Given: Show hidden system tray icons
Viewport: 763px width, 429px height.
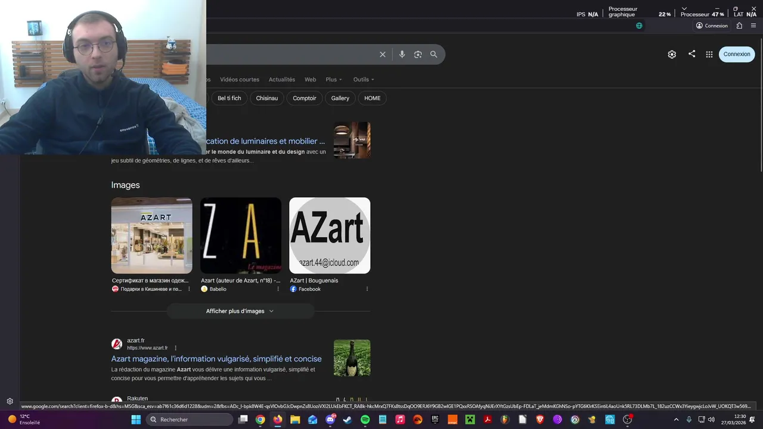Looking at the screenshot, I should pyautogui.click(x=676, y=419).
